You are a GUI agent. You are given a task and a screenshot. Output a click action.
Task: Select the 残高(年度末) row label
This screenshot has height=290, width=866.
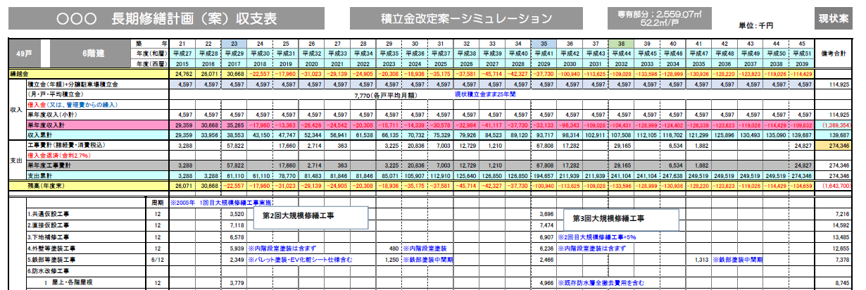point(44,184)
